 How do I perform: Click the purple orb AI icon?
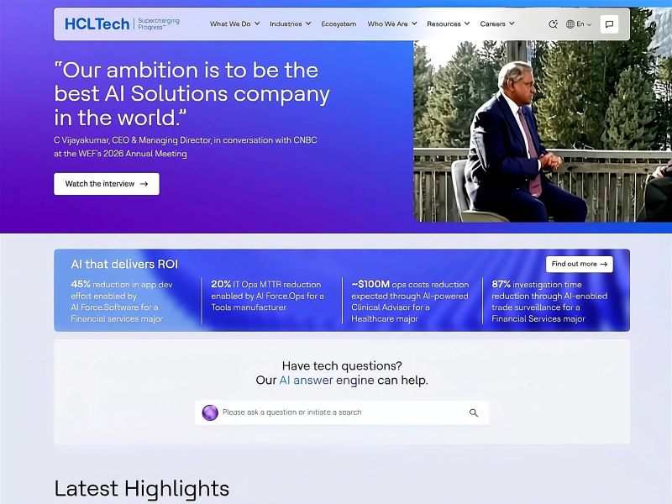point(210,412)
